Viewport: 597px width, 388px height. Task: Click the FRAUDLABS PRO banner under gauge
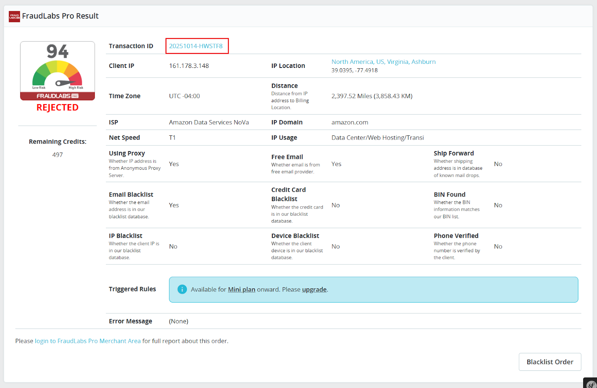click(57, 96)
